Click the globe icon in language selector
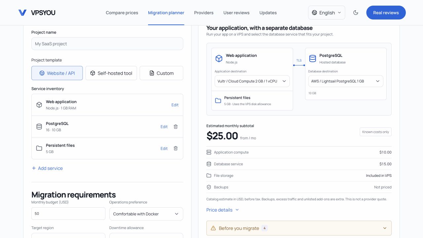423x238 pixels. point(315,13)
